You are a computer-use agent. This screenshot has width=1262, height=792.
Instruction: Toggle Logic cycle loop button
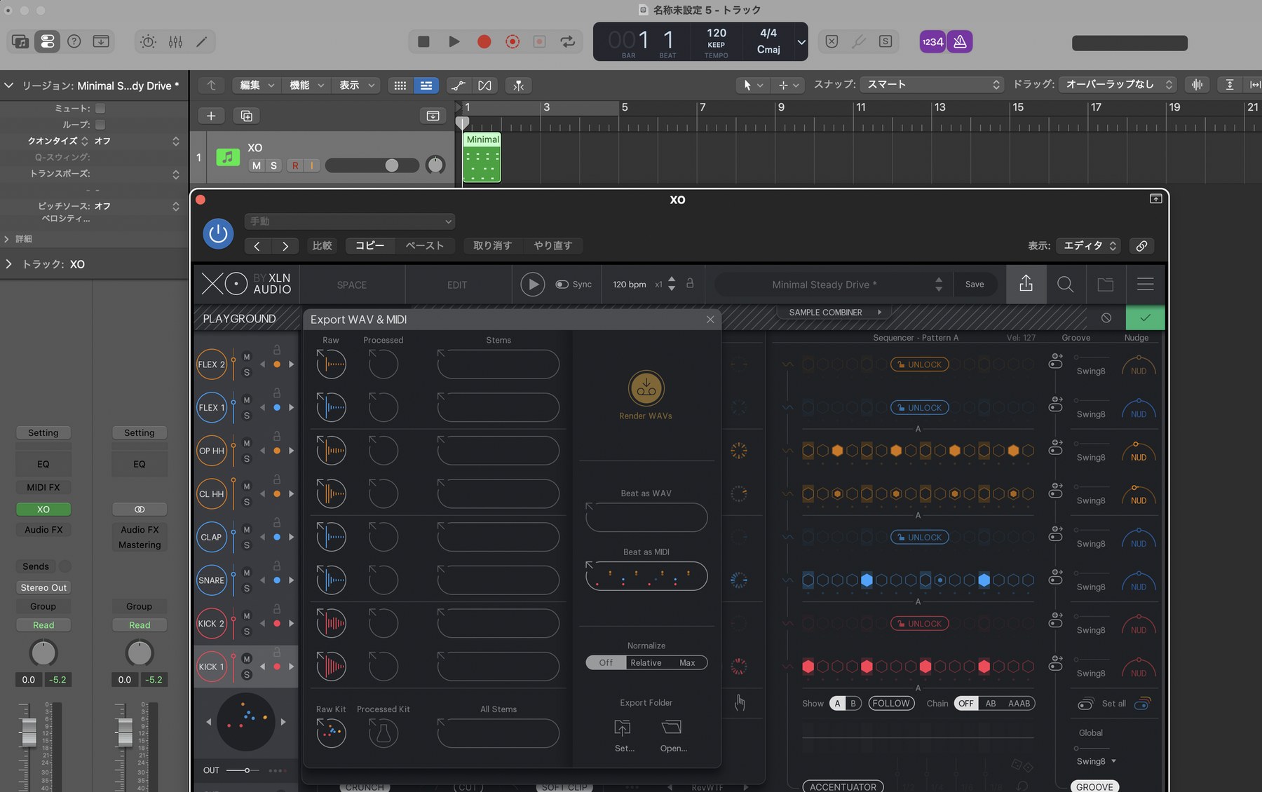click(x=568, y=42)
